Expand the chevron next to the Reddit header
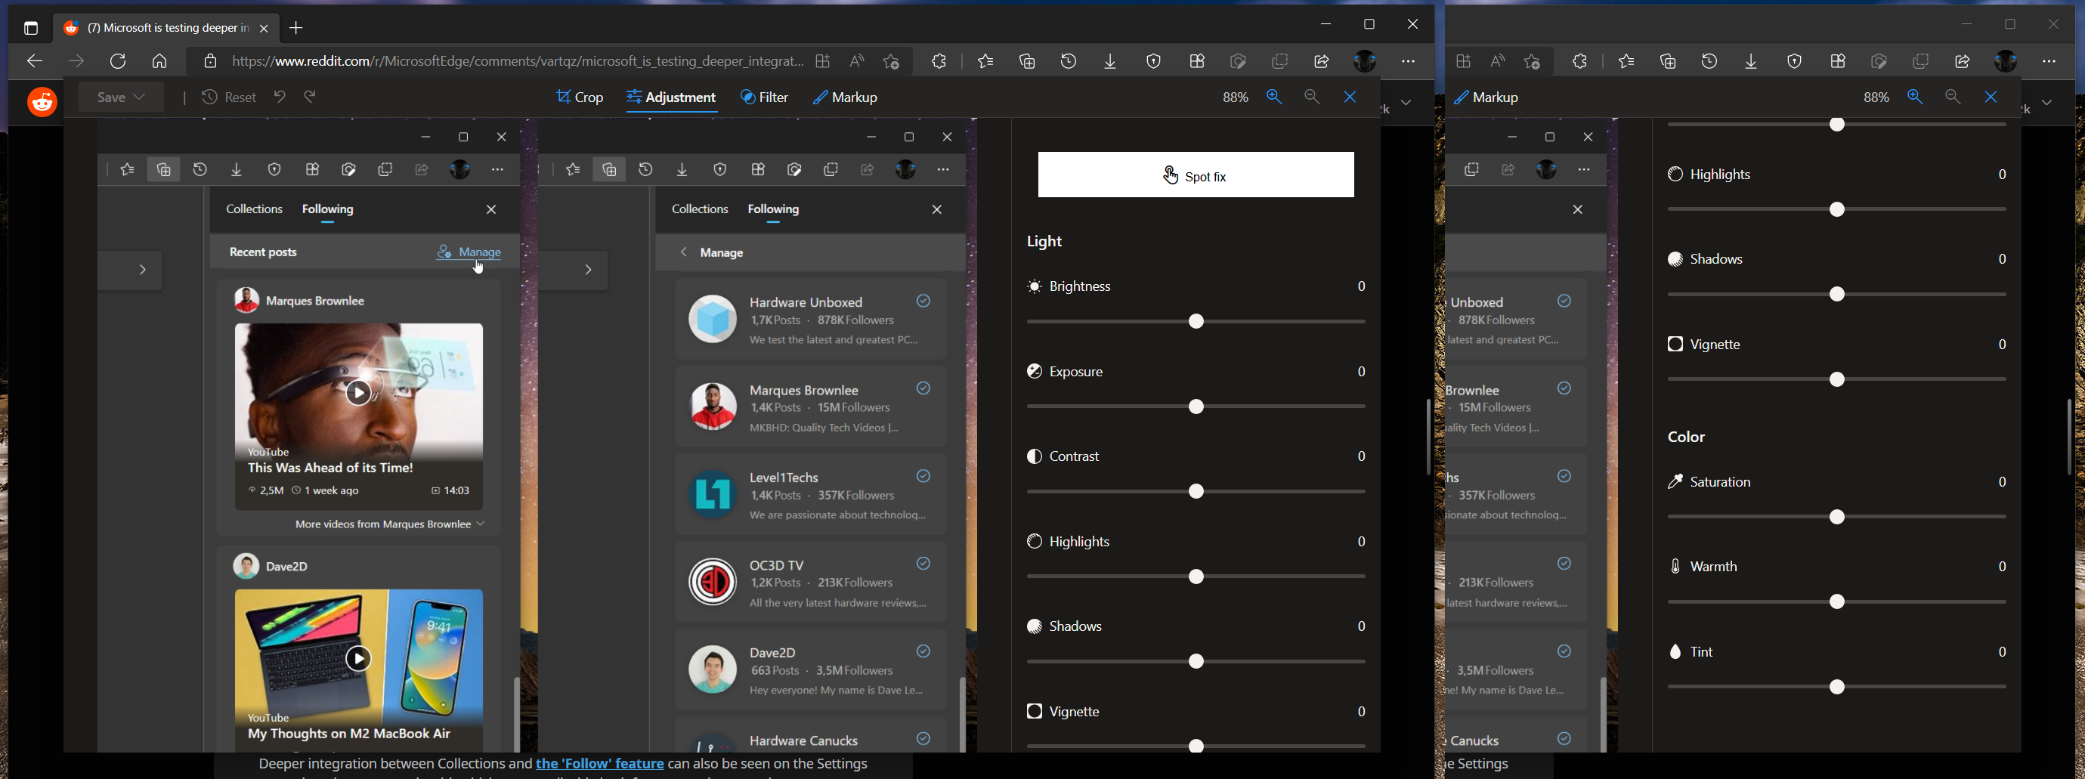 point(1406,103)
